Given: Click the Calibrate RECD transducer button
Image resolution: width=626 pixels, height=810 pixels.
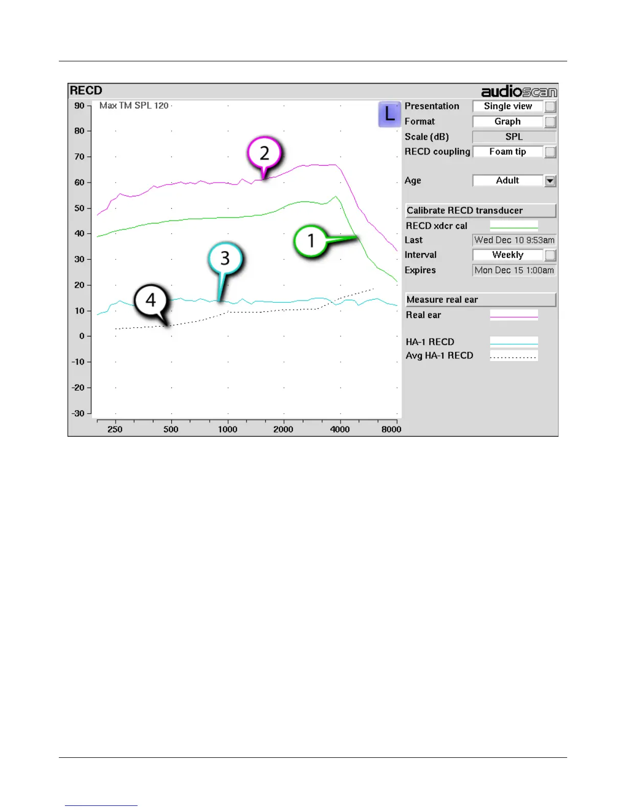Looking at the screenshot, I should (480, 211).
